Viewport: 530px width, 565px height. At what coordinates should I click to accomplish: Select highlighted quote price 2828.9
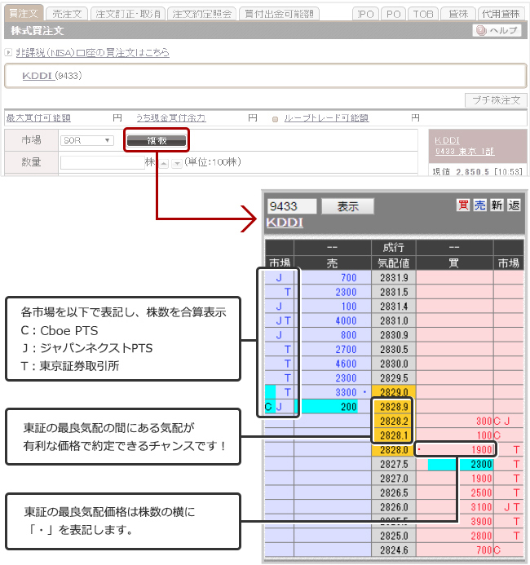394,407
